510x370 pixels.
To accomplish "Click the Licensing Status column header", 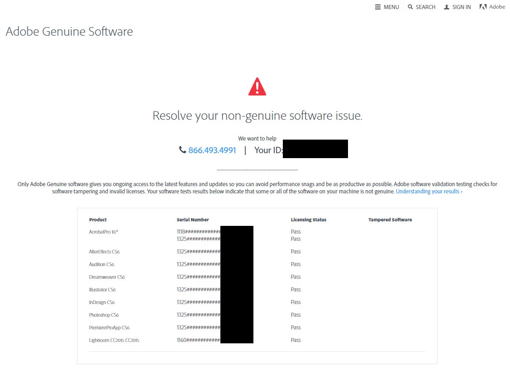I will click(x=308, y=220).
